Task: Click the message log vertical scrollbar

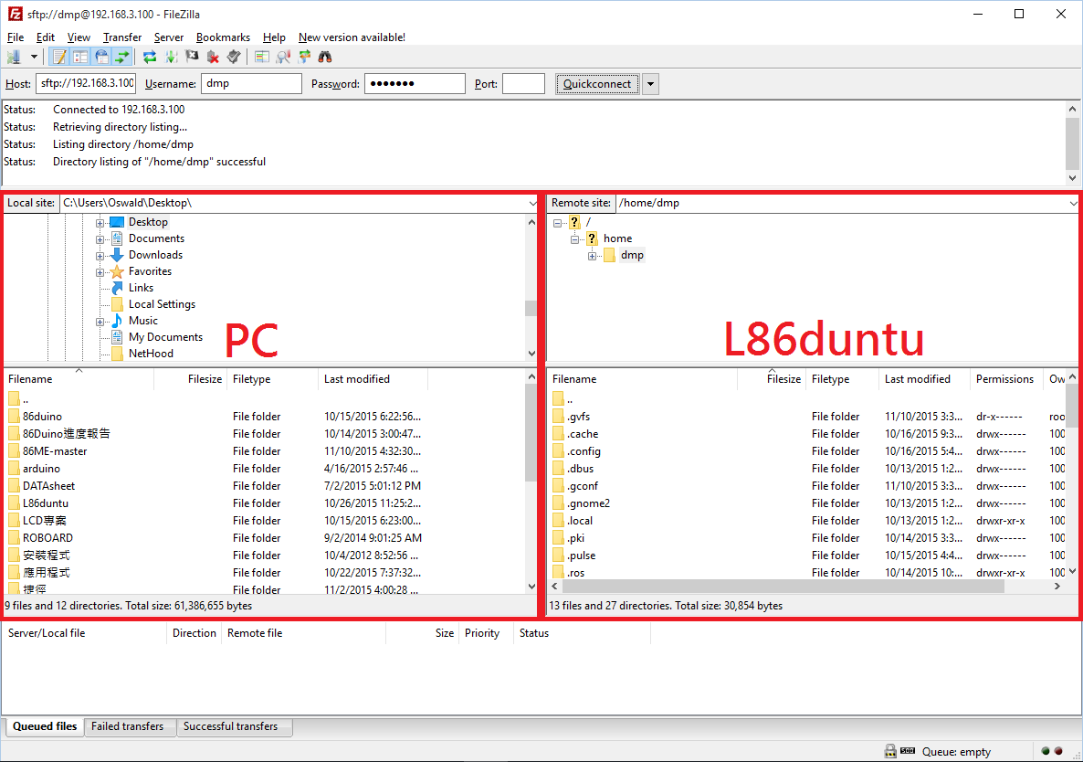Action: [1072, 143]
